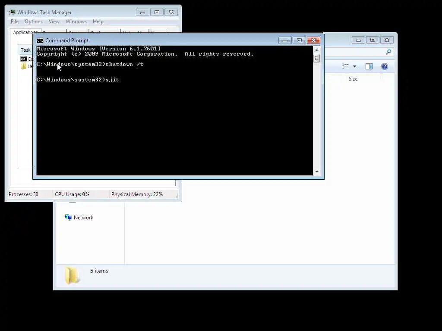
Task: Click the '5 items' text in Explorer
Action: (99, 271)
